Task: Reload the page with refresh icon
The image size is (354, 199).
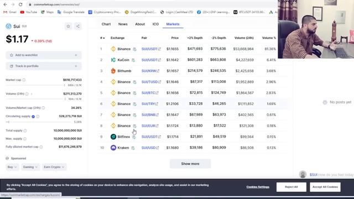Action: point(20,4)
